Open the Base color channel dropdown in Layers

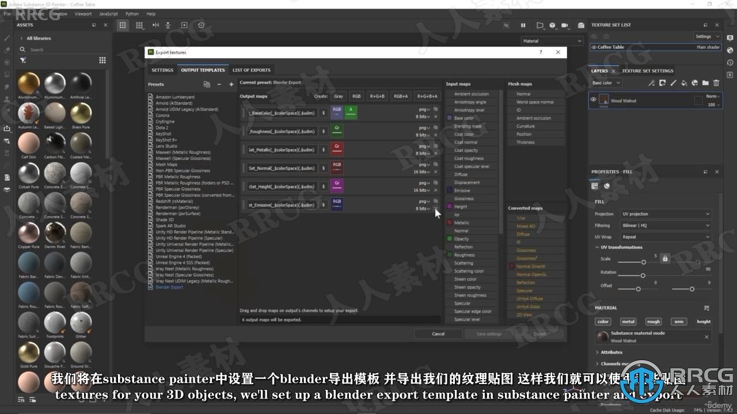pos(605,83)
